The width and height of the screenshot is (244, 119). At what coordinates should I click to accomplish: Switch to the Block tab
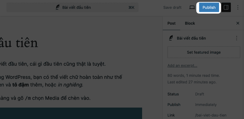190,23
